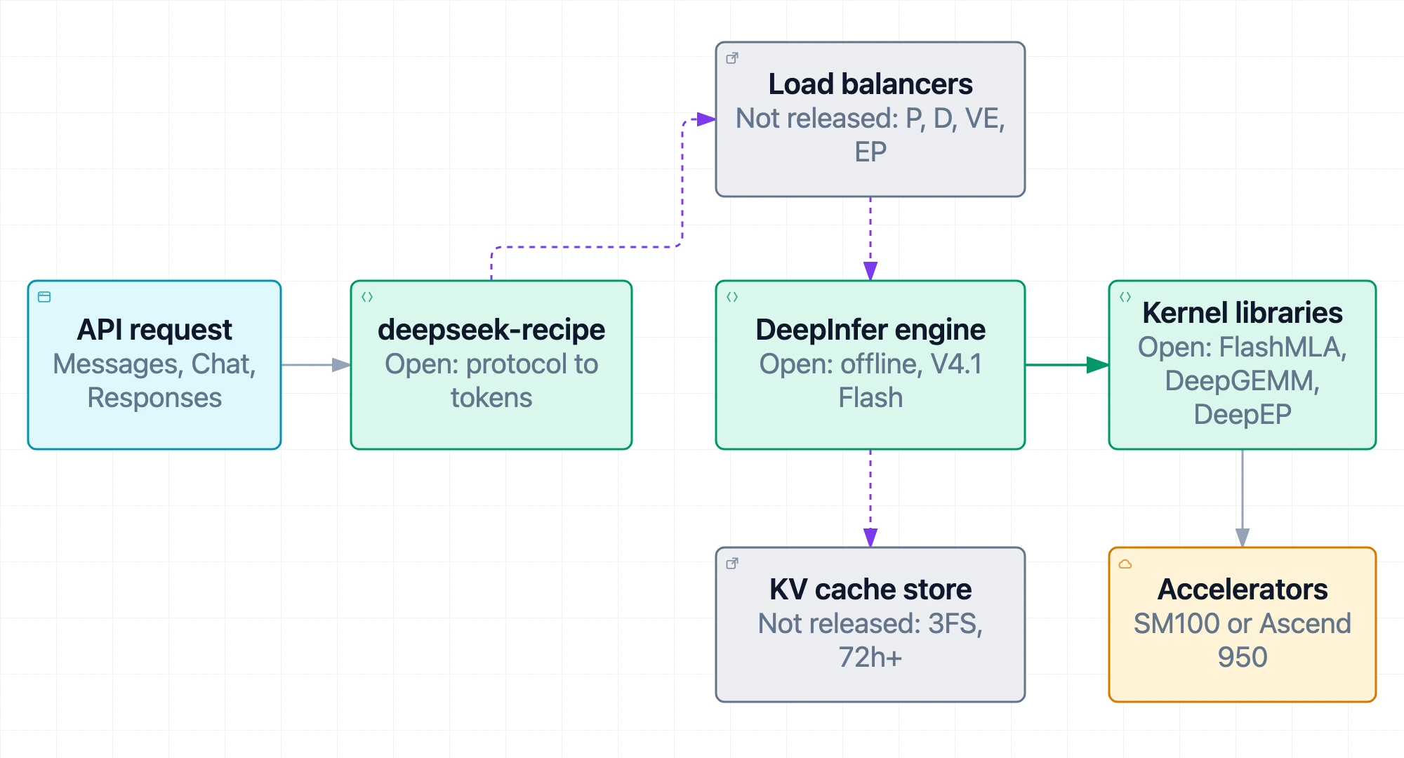Select the gray arrow from API request to deepseek-recipe

click(316, 365)
